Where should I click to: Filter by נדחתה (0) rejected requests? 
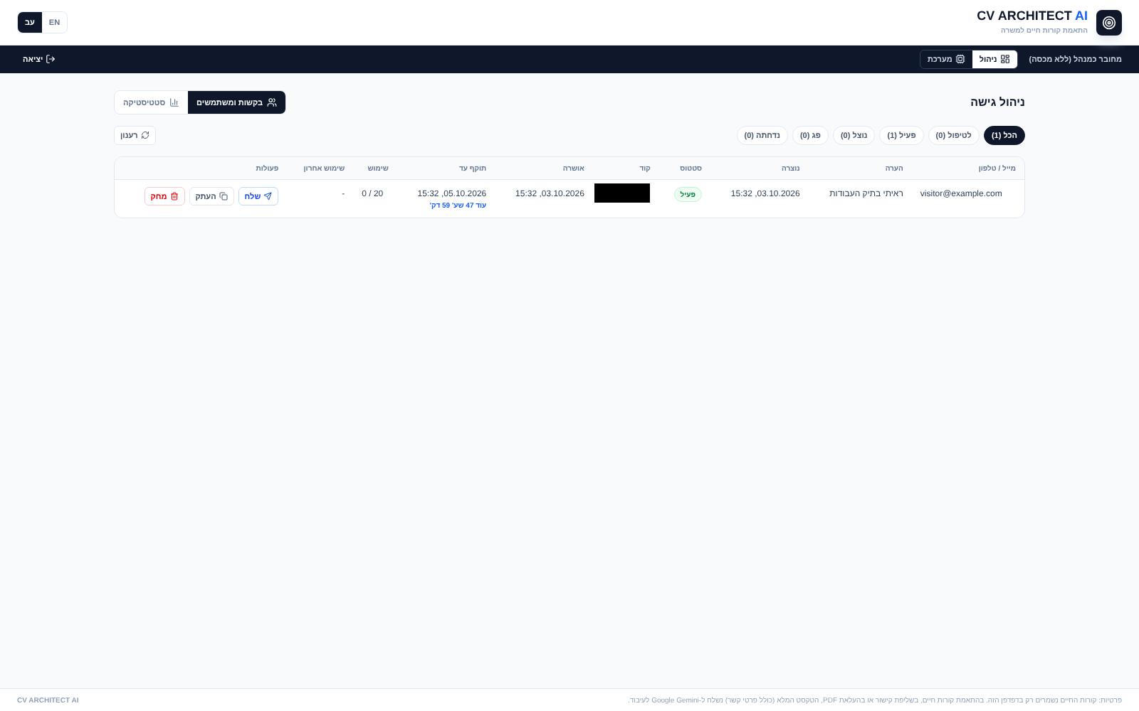click(x=762, y=135)
